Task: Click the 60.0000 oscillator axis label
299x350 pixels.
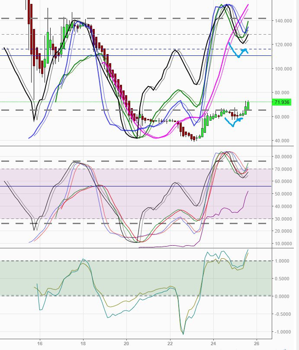Action: click(283, 181)
